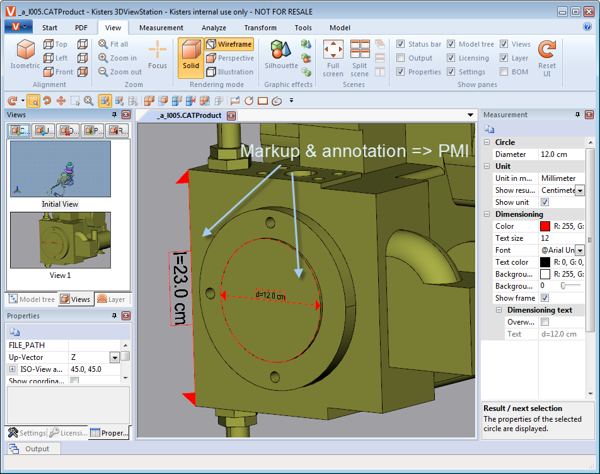Image resolution: width=600 pixels, height=474 pixels.
Task: Select Solid rendering mode
Action: (x=190, y=57)
